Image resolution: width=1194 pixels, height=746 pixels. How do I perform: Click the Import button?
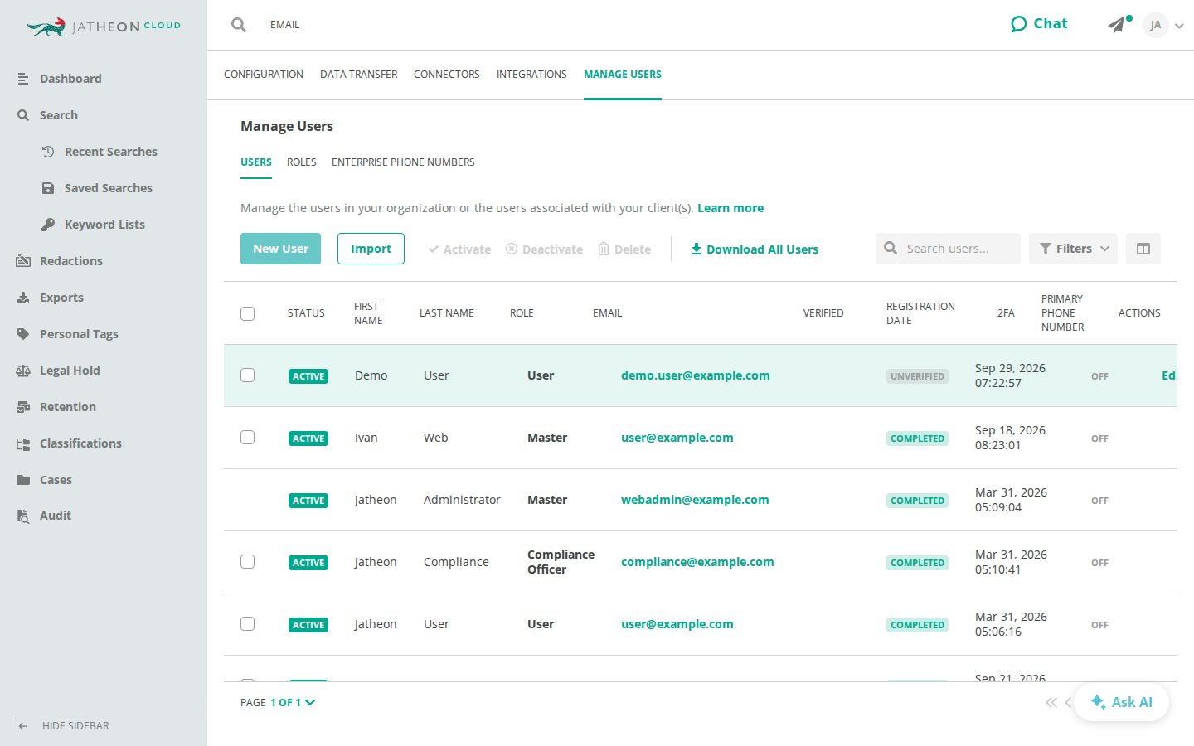pyautogui.click(x=371, y=249)
